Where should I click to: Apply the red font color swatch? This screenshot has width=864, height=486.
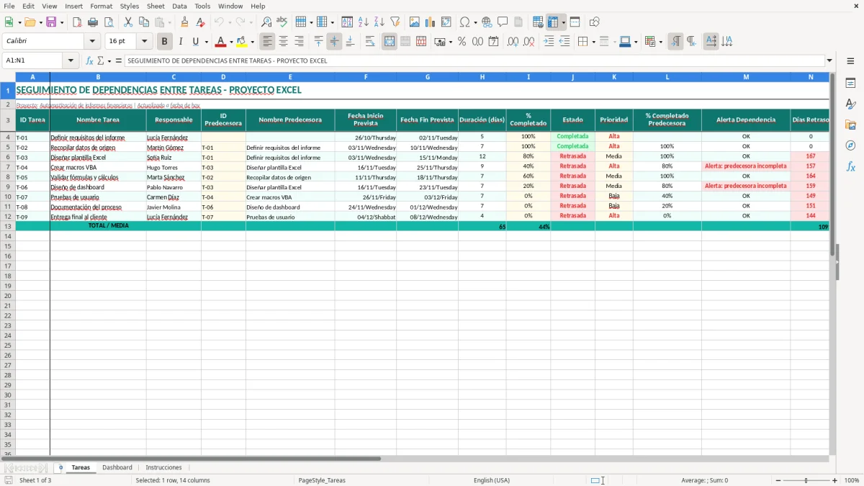tap(222, 42)
